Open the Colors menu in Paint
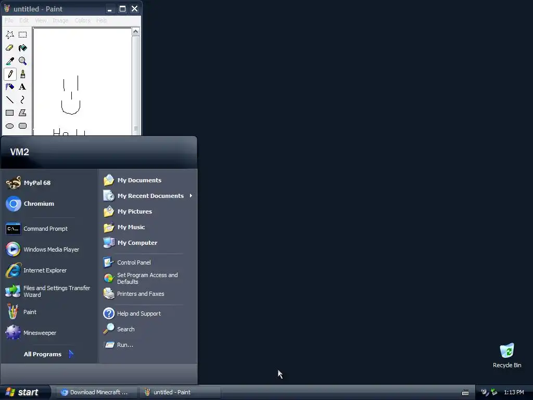Screen dimensions: 533x400 pos(83,20)
